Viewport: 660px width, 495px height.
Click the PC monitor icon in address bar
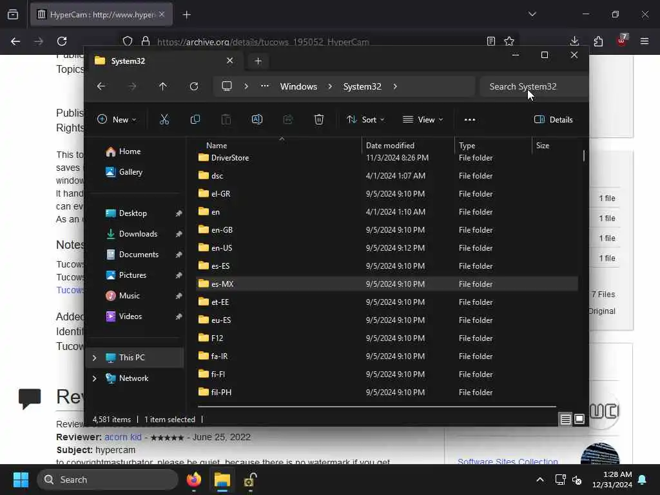pos(227,86)
